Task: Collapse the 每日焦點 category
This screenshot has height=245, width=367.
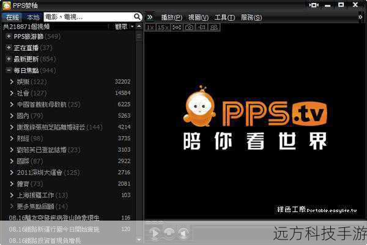Action: (x=9, y=70)
